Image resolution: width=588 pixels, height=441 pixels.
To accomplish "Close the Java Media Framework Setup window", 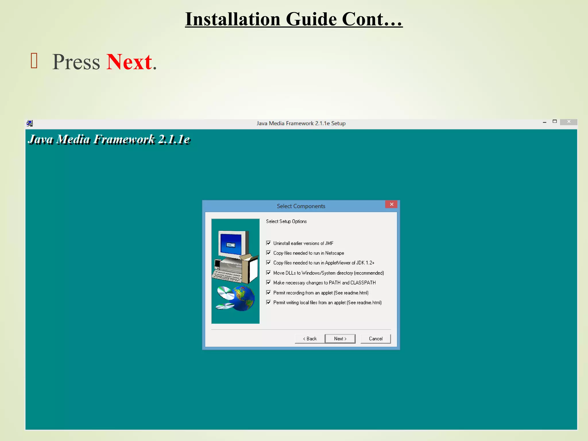I will coord(568,122).
